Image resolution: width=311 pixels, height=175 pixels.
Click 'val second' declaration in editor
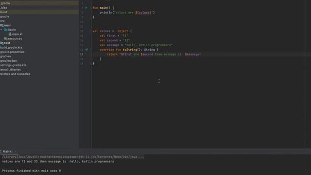108,40
